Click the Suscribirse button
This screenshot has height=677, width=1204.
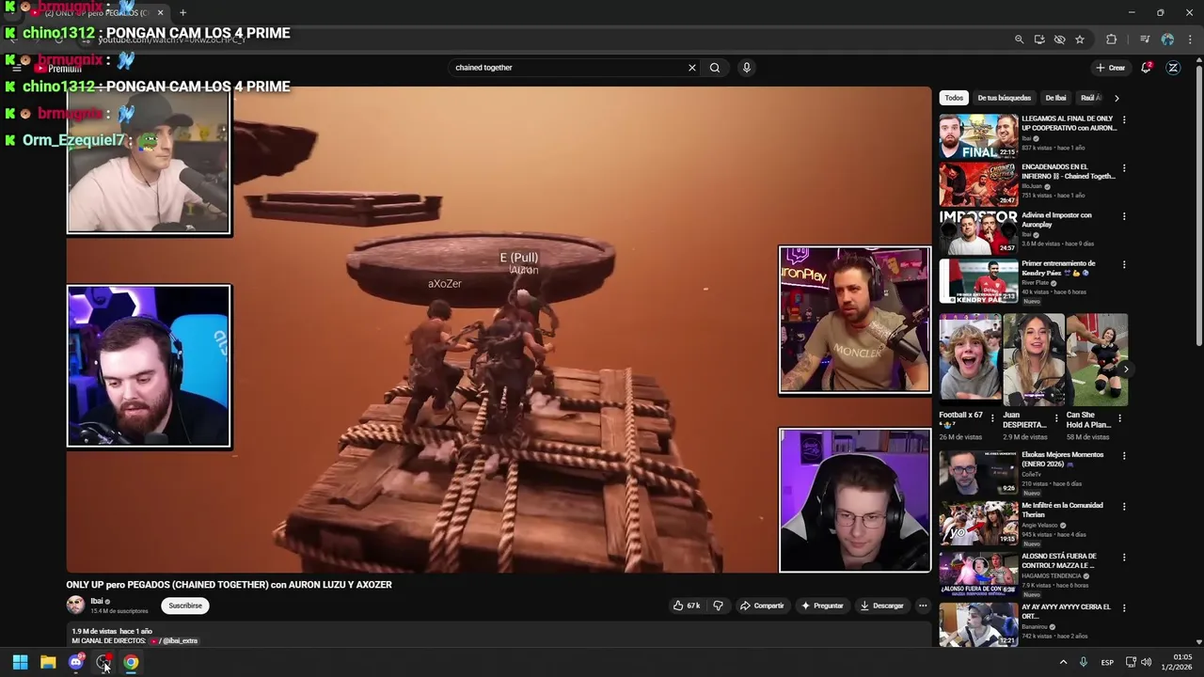pos(185,606)
